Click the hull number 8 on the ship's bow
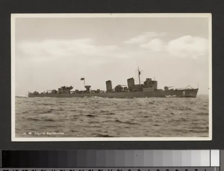 pyautogui.click(x=184, y=93)
